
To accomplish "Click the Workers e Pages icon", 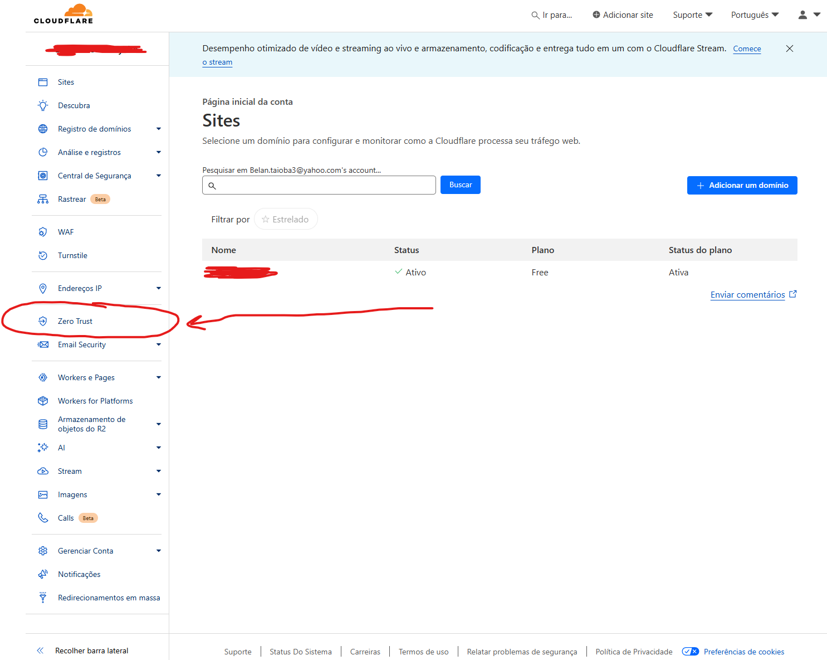I will (x=43, y=377).
